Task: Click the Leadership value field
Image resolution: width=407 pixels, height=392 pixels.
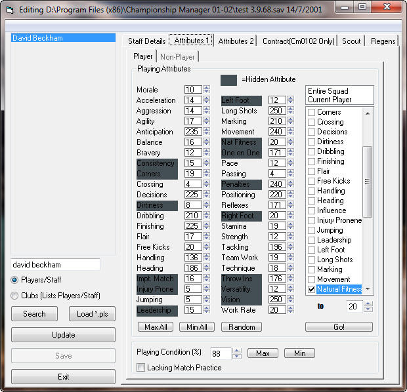Action: tap(193, 310)
